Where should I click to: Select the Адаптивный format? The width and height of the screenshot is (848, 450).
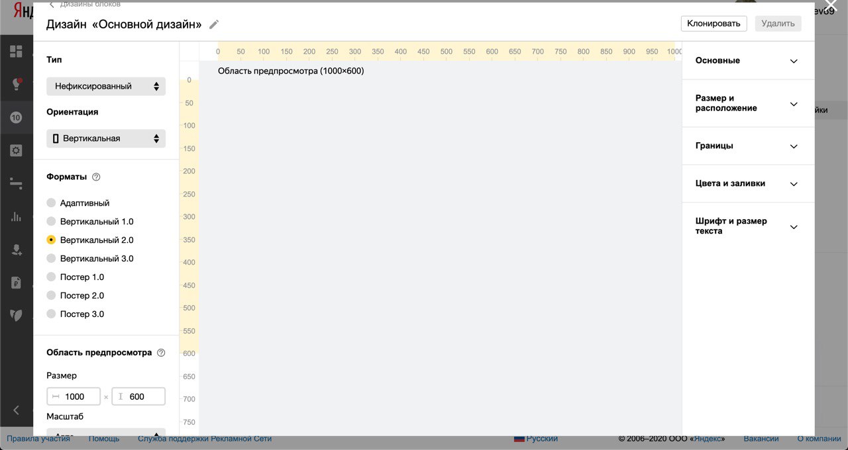tap(78, 203)
